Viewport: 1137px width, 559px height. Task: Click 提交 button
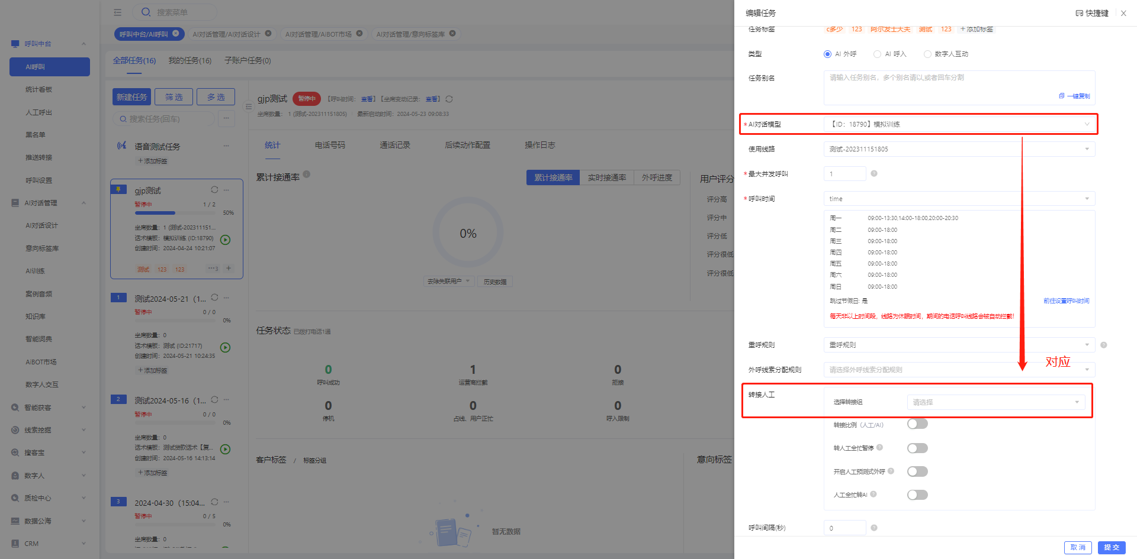click(x=1112, y=547)
